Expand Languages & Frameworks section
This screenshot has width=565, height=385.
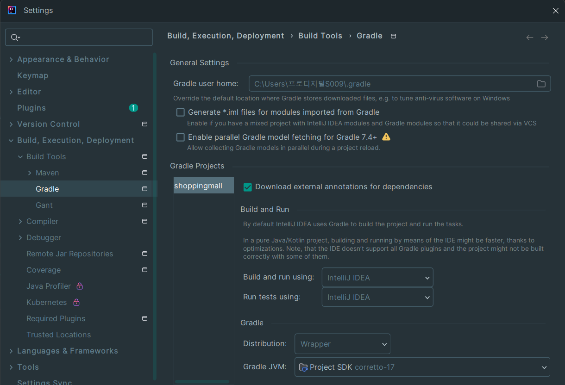point(11,351)
